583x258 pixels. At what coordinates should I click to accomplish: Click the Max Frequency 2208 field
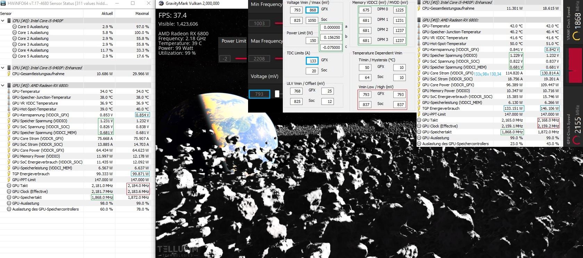tap(259, 59)
